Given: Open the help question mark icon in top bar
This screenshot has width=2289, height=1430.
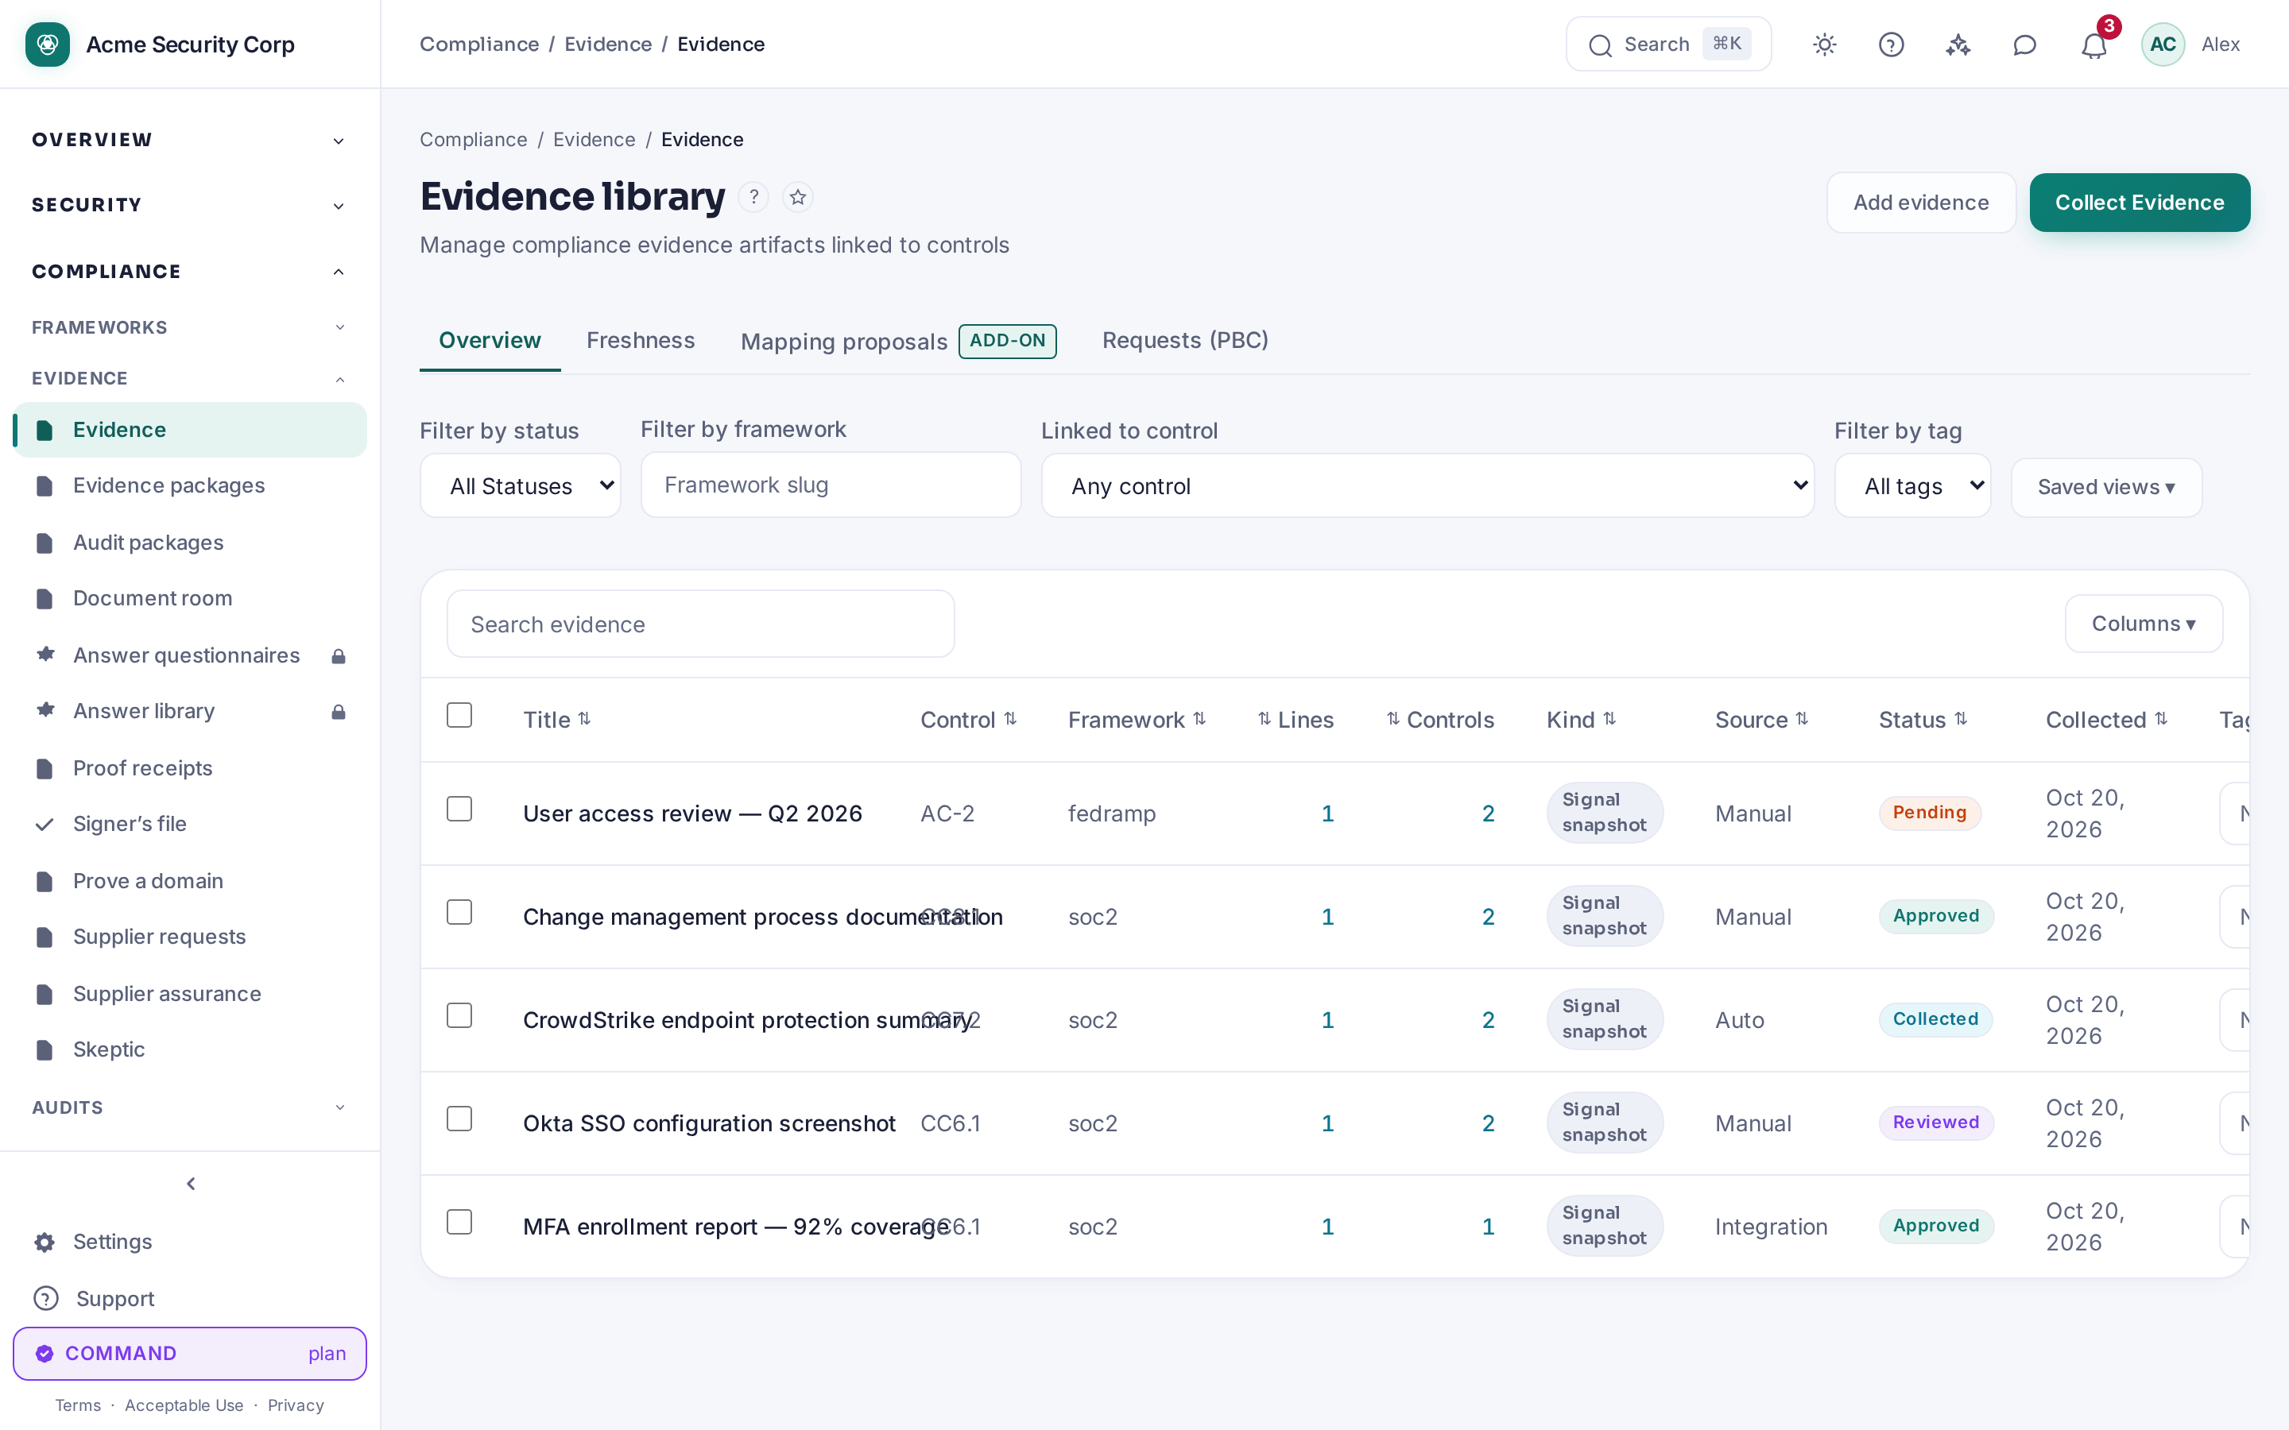Looking at the screenshot, I should tap(1891, 44).
